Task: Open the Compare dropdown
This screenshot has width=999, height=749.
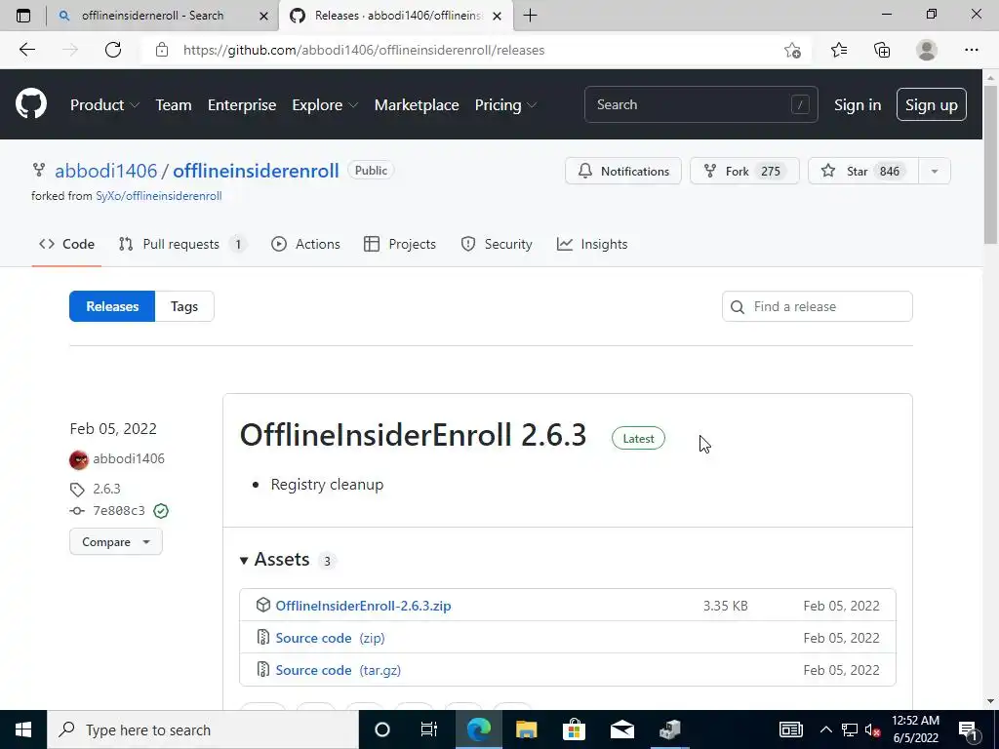Action: pyautogui.click(x=116, y=542)
